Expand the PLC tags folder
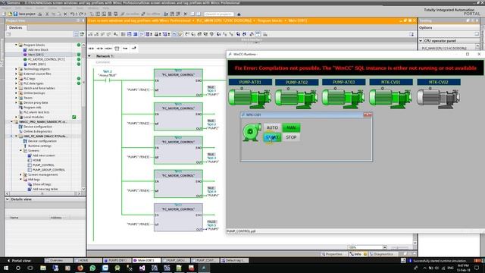485x273 pixels. click(x=16, y=78)
